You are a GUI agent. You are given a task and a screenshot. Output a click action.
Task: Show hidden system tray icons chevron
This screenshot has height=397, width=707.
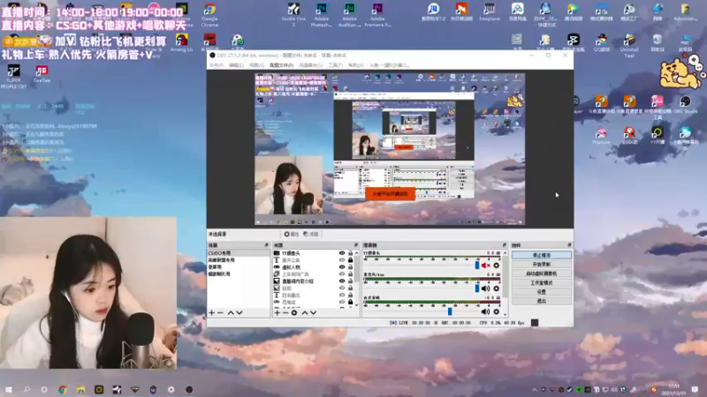click(x=535, y=390)
